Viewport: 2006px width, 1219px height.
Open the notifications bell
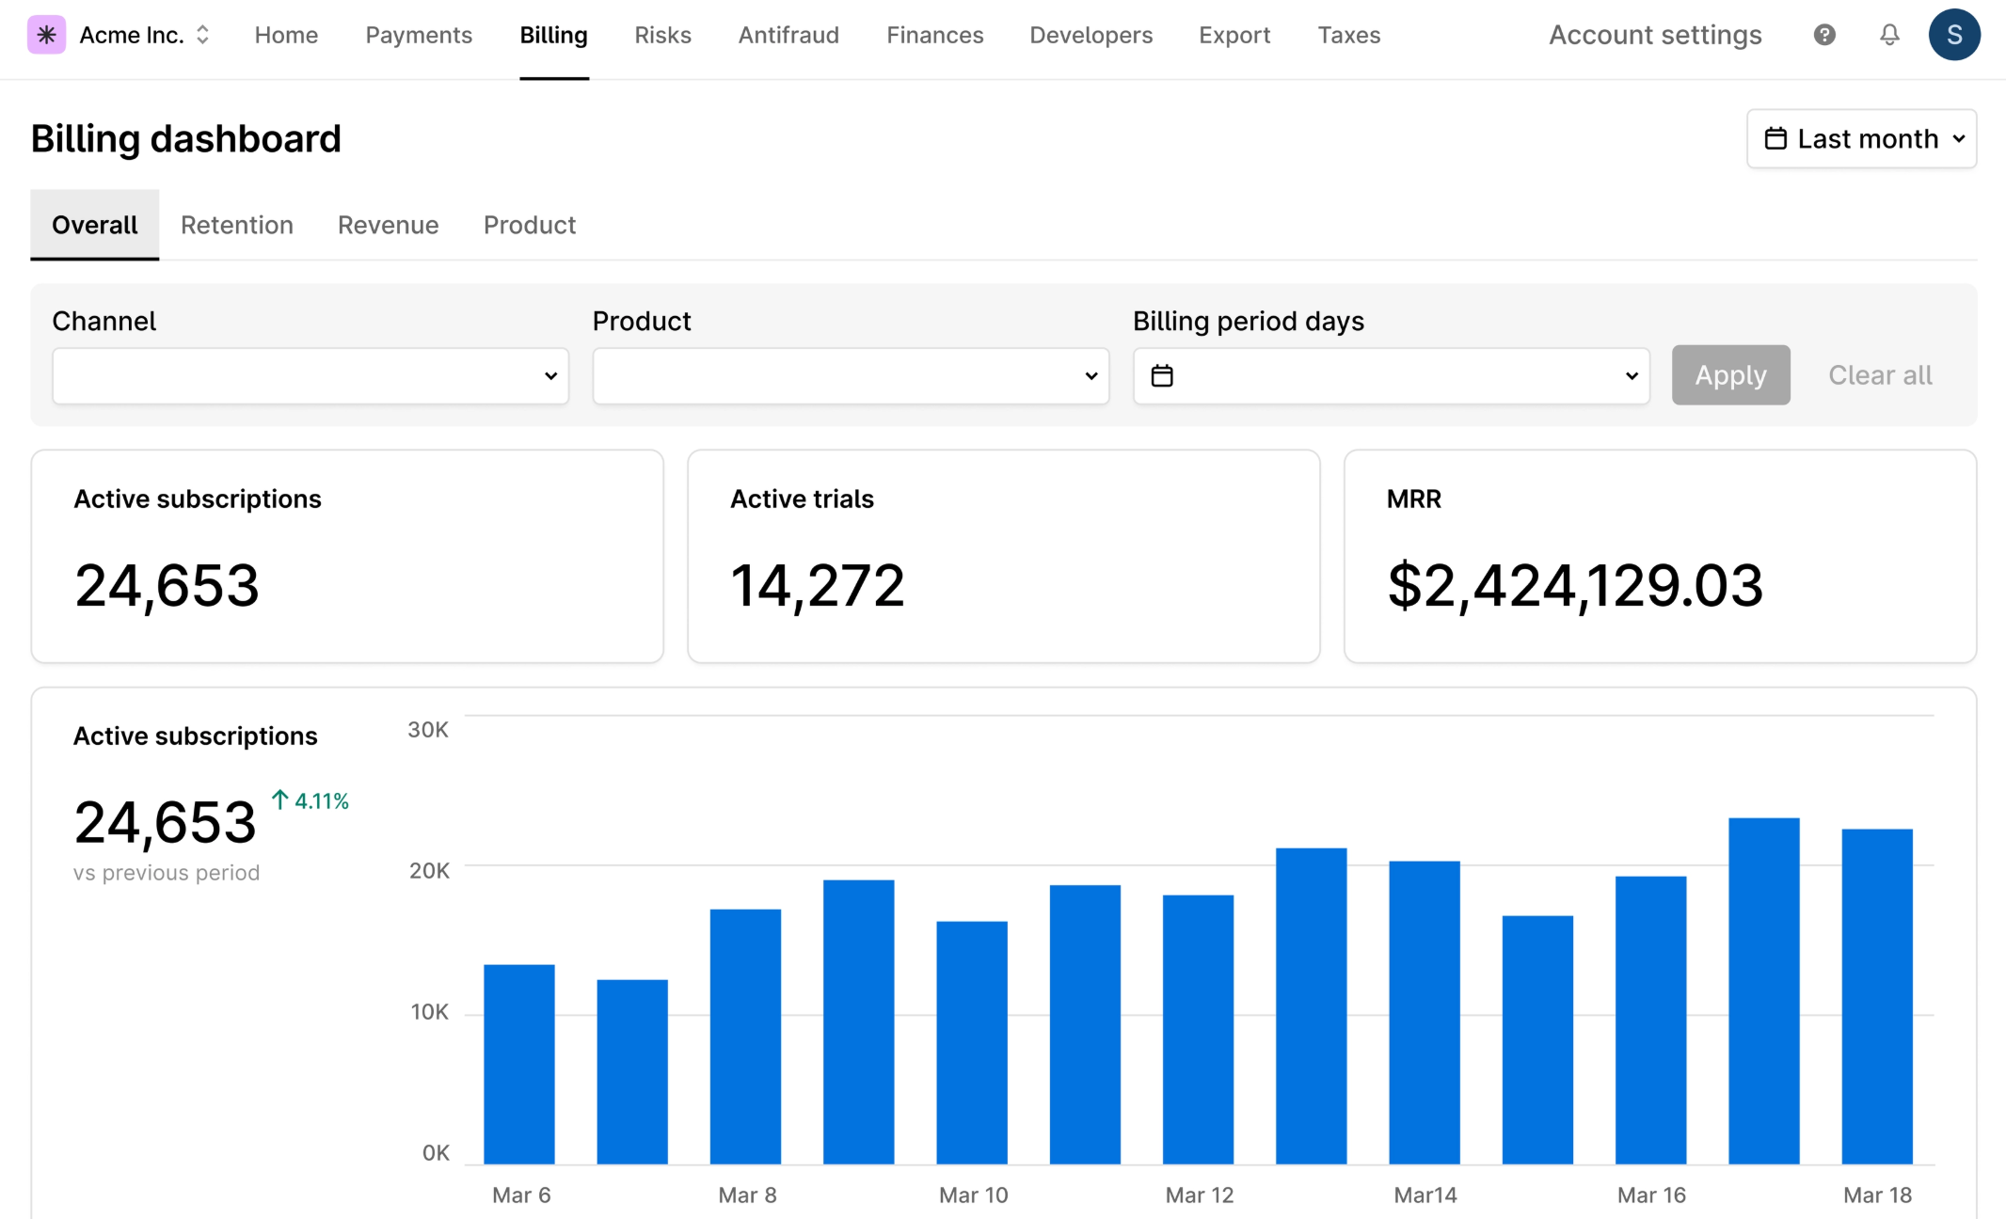click(x=1889, y=35)
